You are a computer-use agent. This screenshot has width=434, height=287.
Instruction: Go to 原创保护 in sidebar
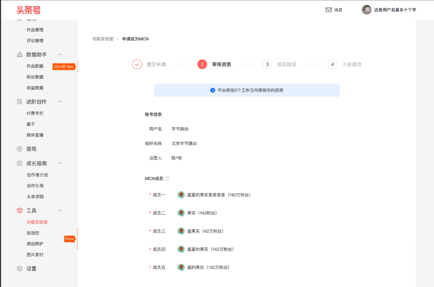[x=35, y=244]
